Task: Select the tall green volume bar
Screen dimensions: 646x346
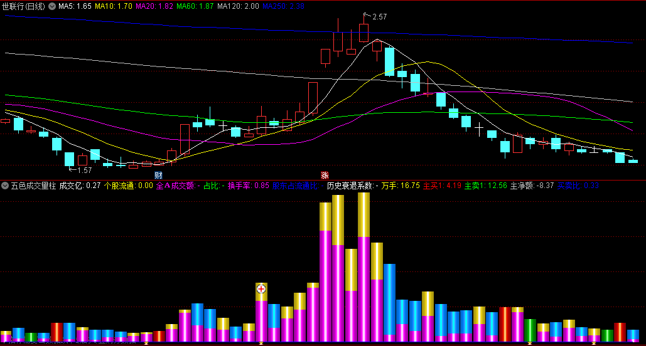Action: pos(530,330)
